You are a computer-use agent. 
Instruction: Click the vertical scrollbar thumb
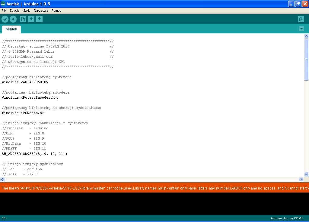307,60
